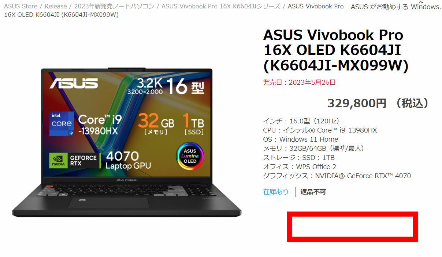Open the ASUS Store breadcrumb link
The width and height of the screenshot is (442, 257).
(x=20, y=6)
